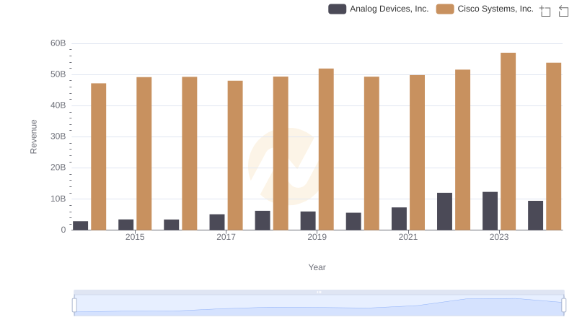Viewport: 577px width, 333px height.
Task: Click the zoom reset icon
Action: point(563,11)
